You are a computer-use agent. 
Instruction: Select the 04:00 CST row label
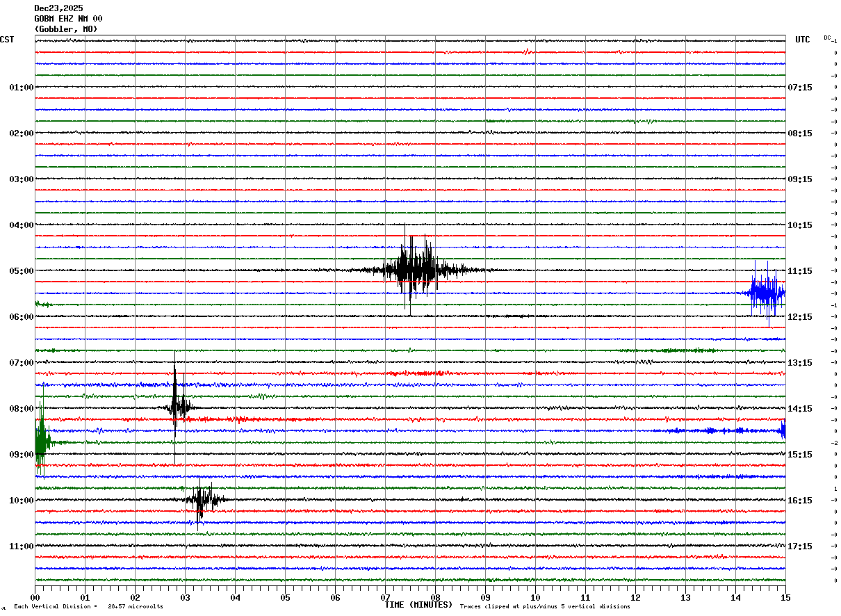(22, 225)
